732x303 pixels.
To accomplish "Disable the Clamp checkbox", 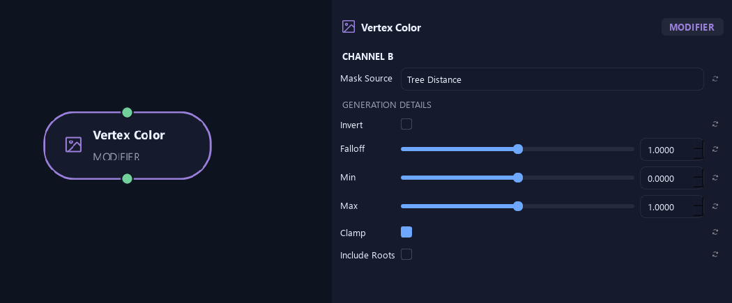I will click(x=406, y=232).
